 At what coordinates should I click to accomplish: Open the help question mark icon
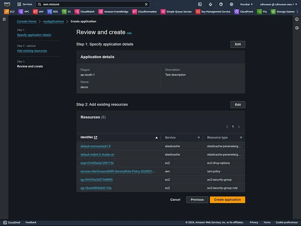[x=221, y=4]
